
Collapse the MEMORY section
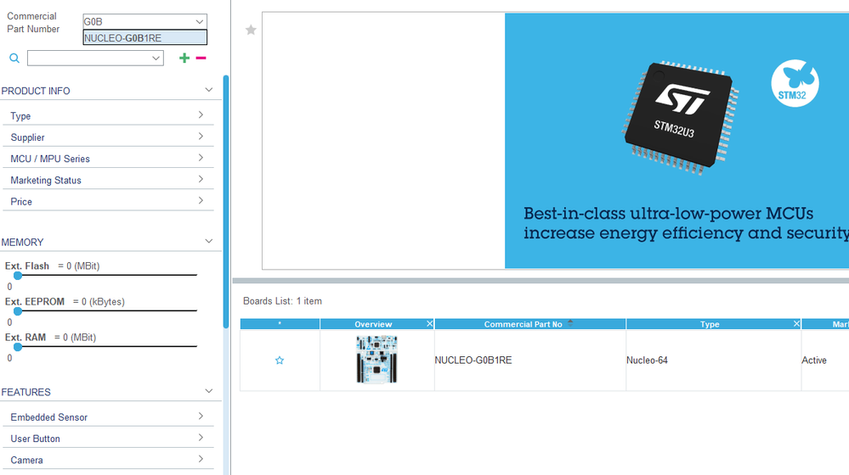[x=209, y=241]
